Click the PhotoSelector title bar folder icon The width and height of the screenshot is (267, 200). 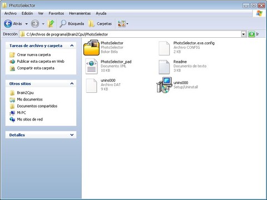[x=4, y=6]
